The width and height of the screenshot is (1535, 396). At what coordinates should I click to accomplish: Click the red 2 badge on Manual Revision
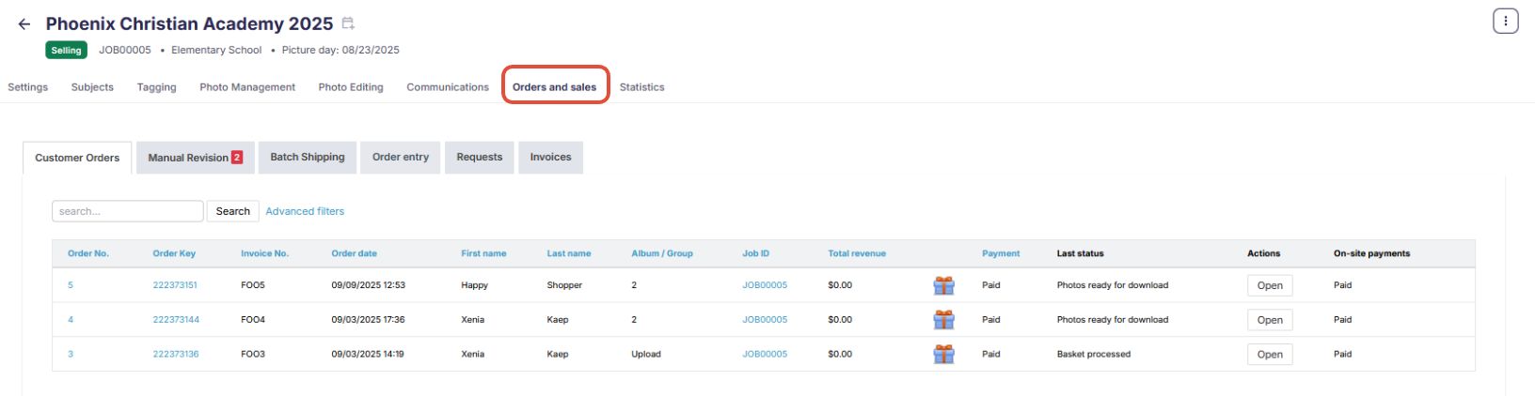point(237,158)
